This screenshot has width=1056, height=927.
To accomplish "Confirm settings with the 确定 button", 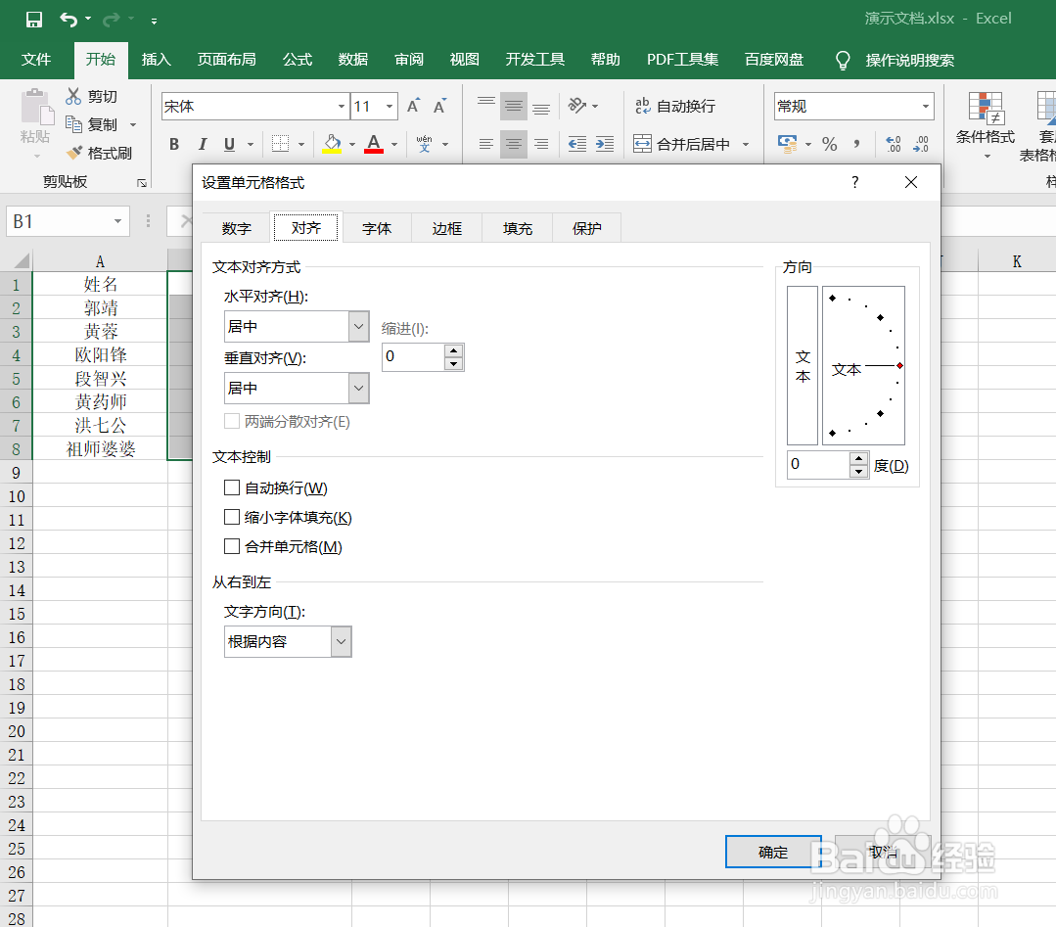I will [x=771, y=852].
